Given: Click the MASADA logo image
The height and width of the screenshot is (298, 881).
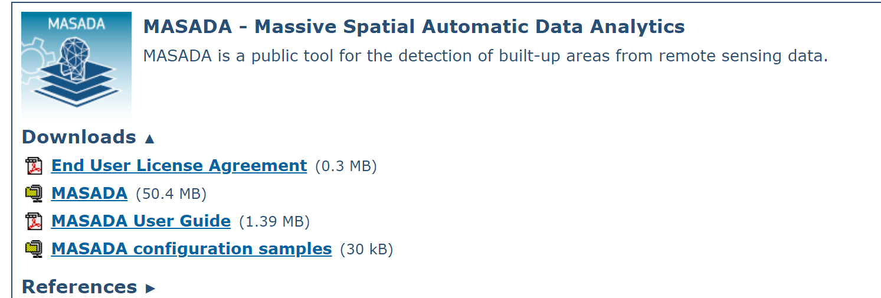Looking at the screenshot, I should tap(76, 65).
